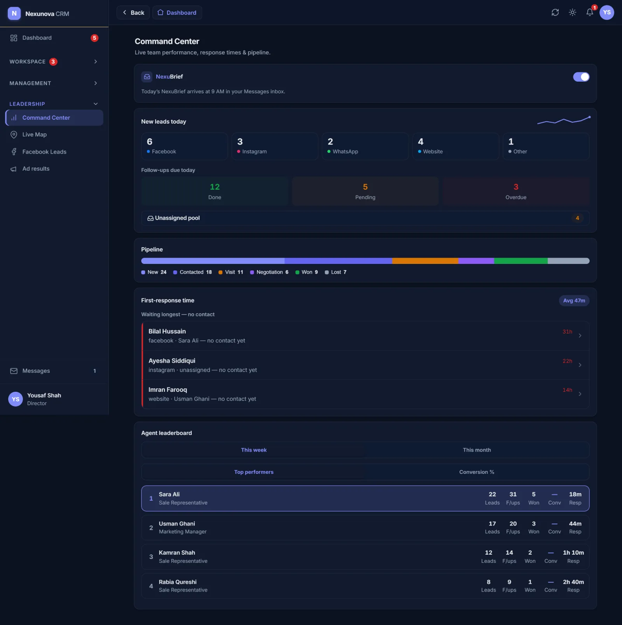The image size is (622, 625).
Task: Open the Instagram leads card
Action: (275, 147)
